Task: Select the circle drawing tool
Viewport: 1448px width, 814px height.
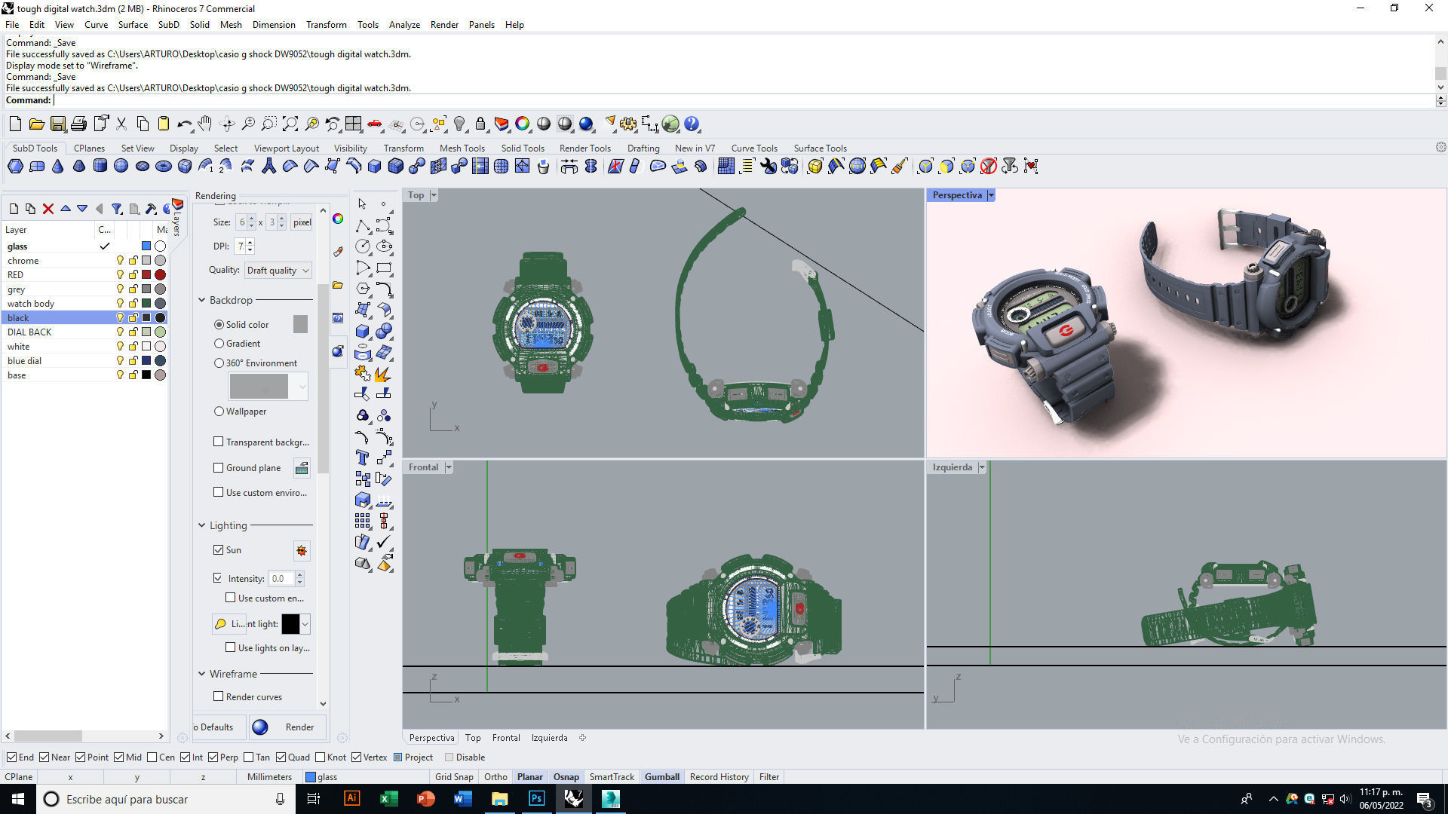Action: click(363, 246)
